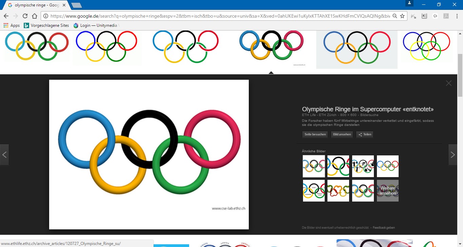Click 'Feedback geben' link

click(x=384, y=228)
